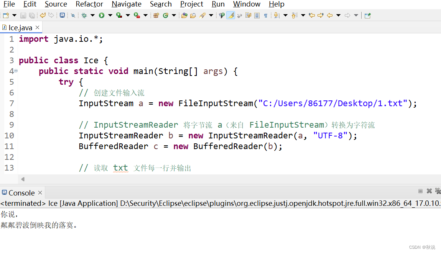The width and height of the screenshot is (441, 253).
Task: Open the Edit menu
Action: click(30, 4)
